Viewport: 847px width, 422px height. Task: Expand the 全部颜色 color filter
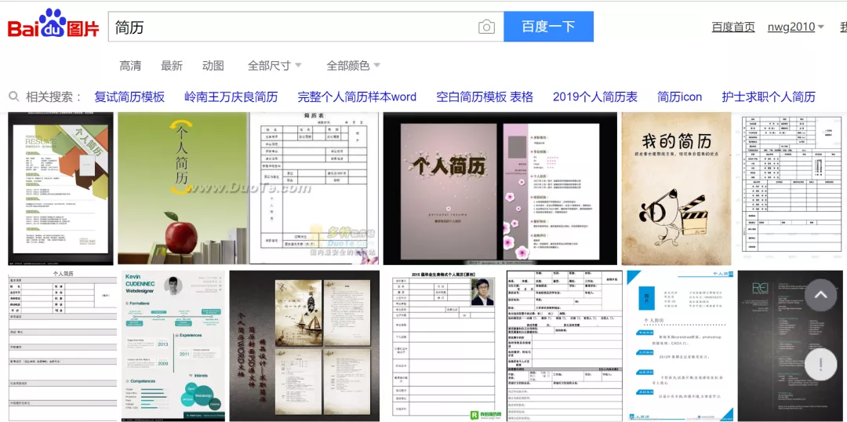click(353, 66)
